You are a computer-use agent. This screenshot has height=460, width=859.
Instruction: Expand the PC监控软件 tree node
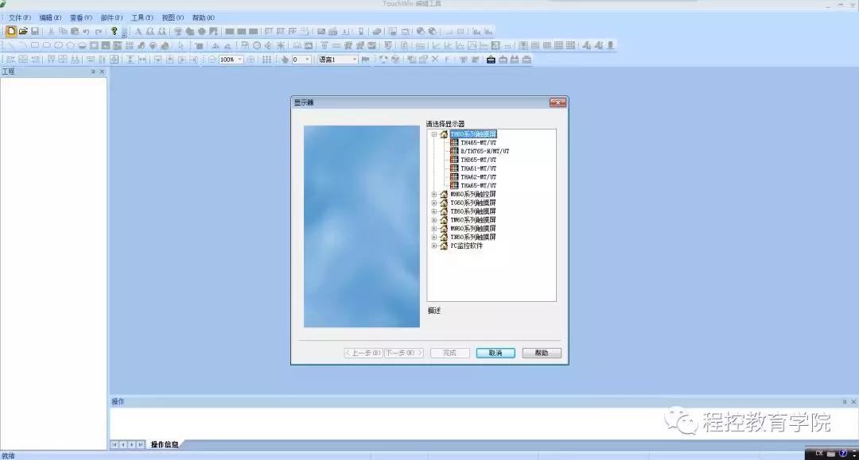(434, 246)
